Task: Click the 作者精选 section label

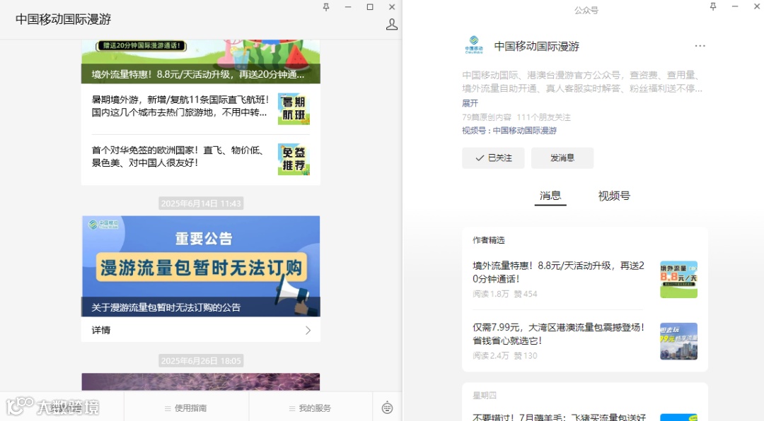Action: pyautogui.click(x=489, y=240)
